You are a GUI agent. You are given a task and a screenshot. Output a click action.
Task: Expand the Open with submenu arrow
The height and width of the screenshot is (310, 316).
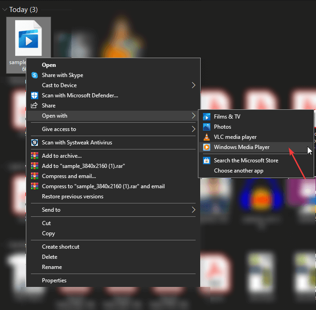[x=193, y=116]
